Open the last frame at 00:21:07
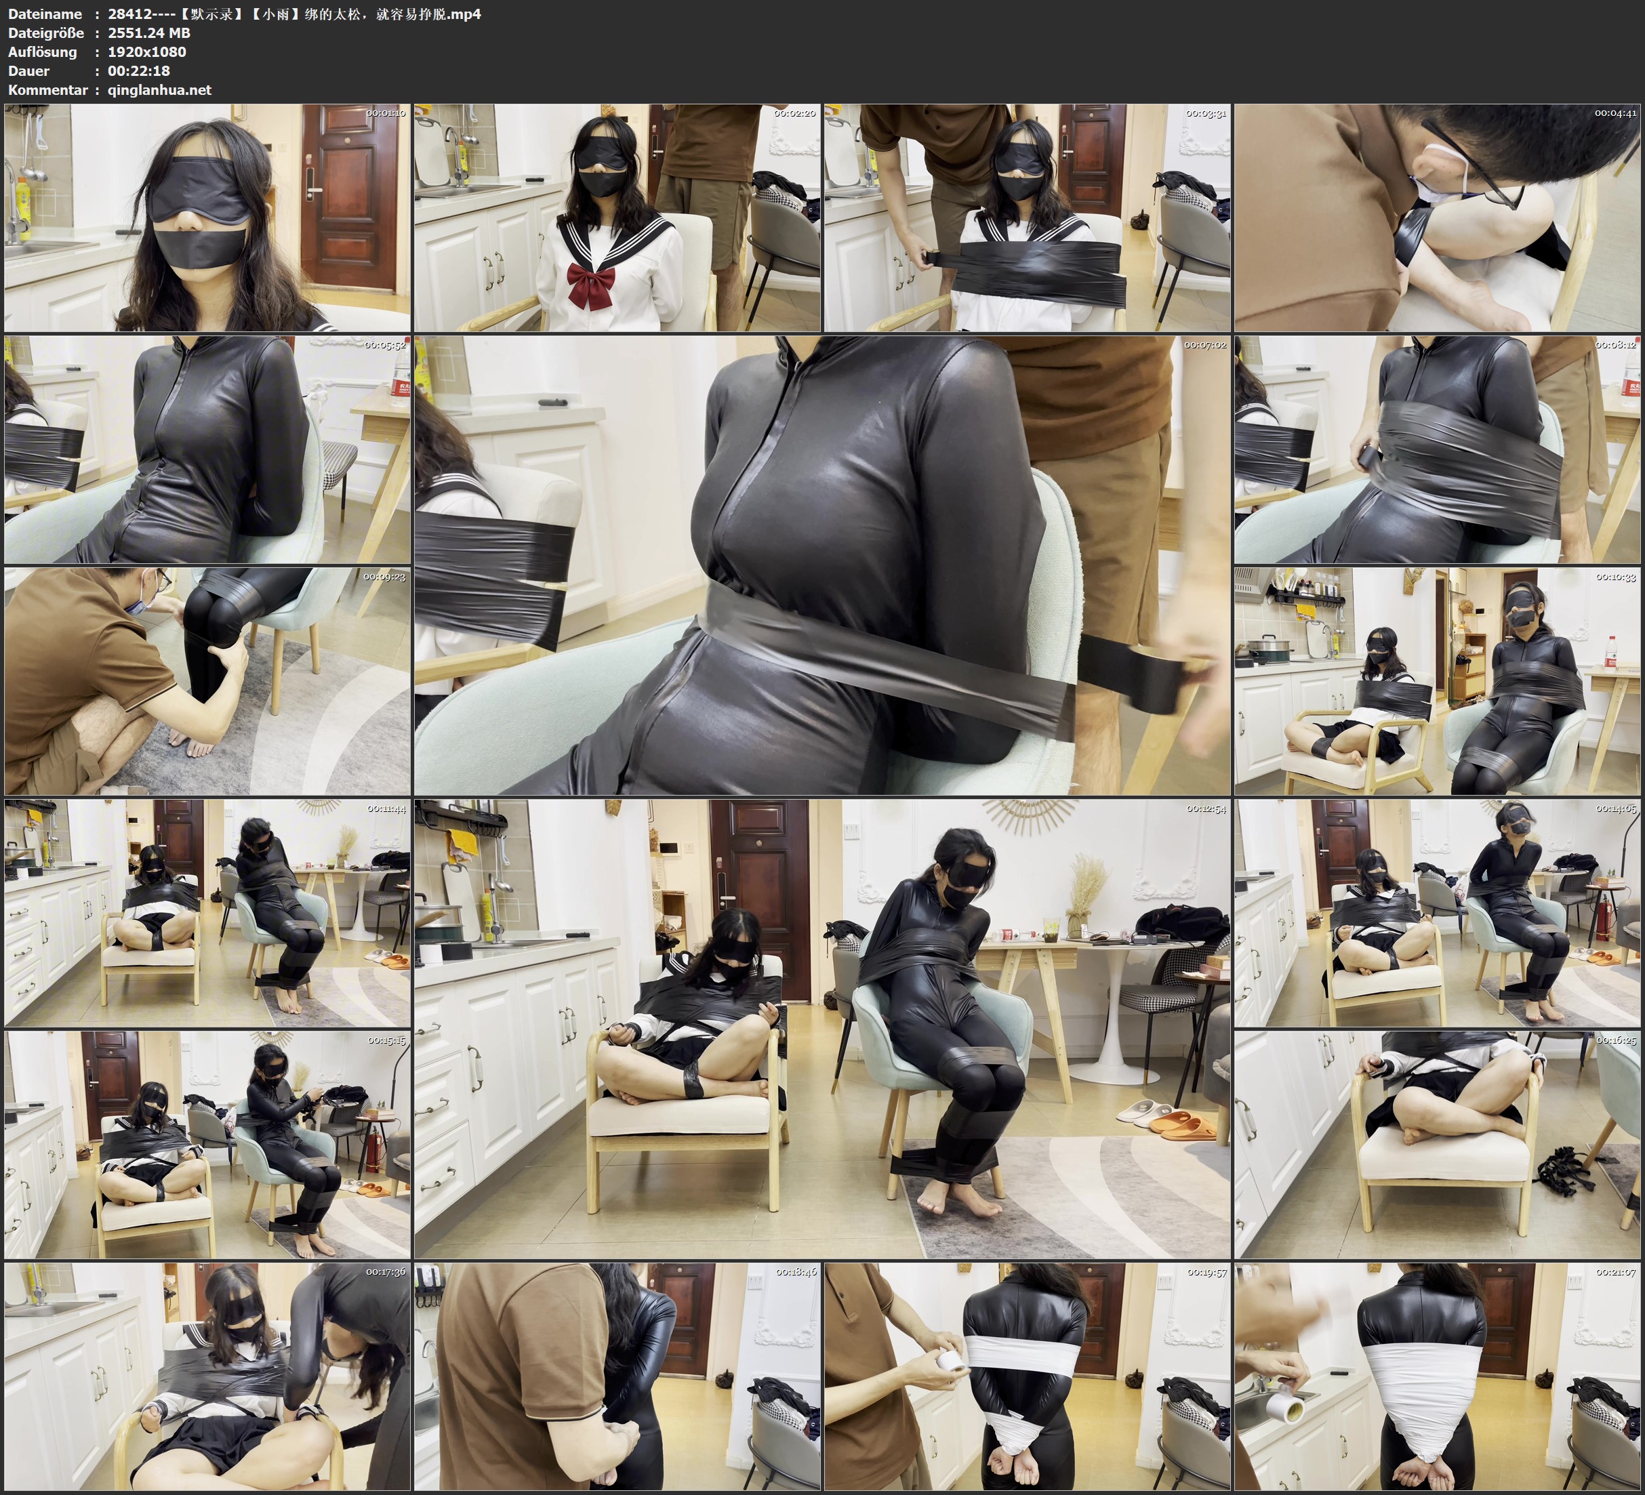 1438,1376
